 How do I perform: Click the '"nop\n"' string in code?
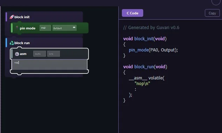point(142,84)
